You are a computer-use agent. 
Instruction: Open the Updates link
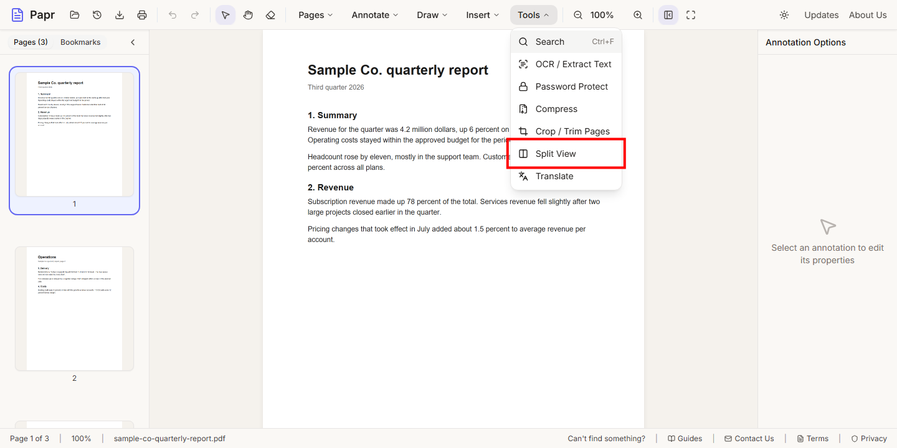[x=821, y=15]
